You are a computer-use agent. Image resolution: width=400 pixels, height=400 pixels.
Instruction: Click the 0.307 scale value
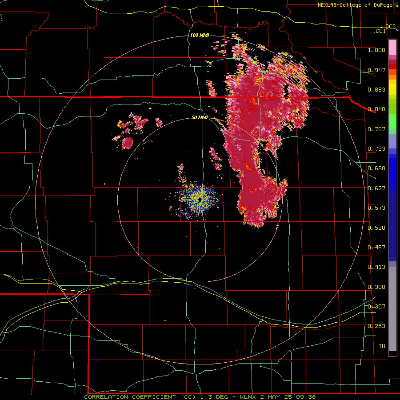pos(376,307)
